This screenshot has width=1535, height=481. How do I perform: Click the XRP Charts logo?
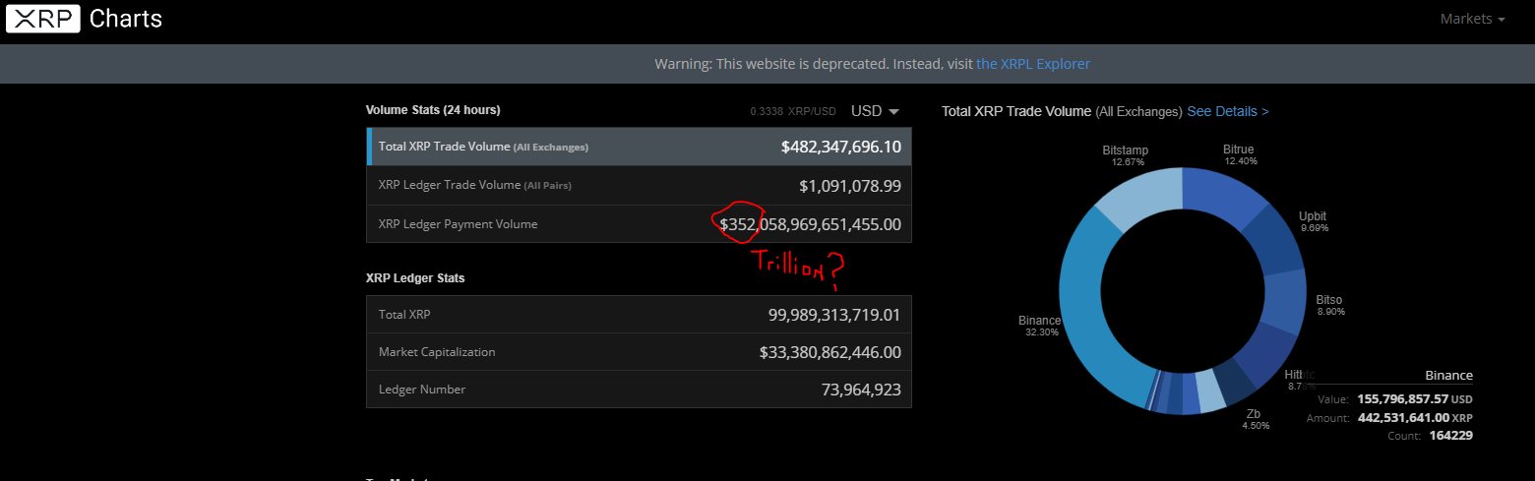click(x=84, y=19)
